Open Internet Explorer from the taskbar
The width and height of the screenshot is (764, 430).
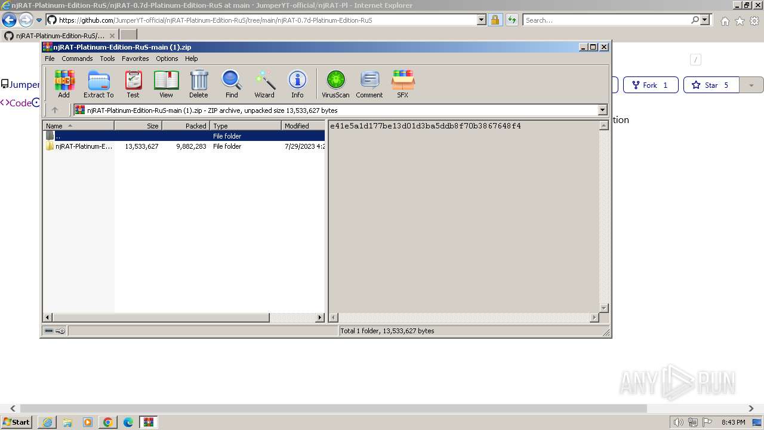pos(47,422)
